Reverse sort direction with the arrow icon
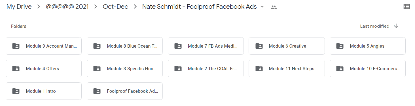 pyautogui.click(x=396, y=26)
